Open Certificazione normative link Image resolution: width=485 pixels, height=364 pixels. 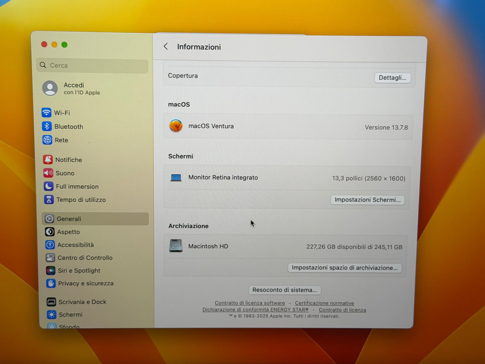tap(324, 303)
